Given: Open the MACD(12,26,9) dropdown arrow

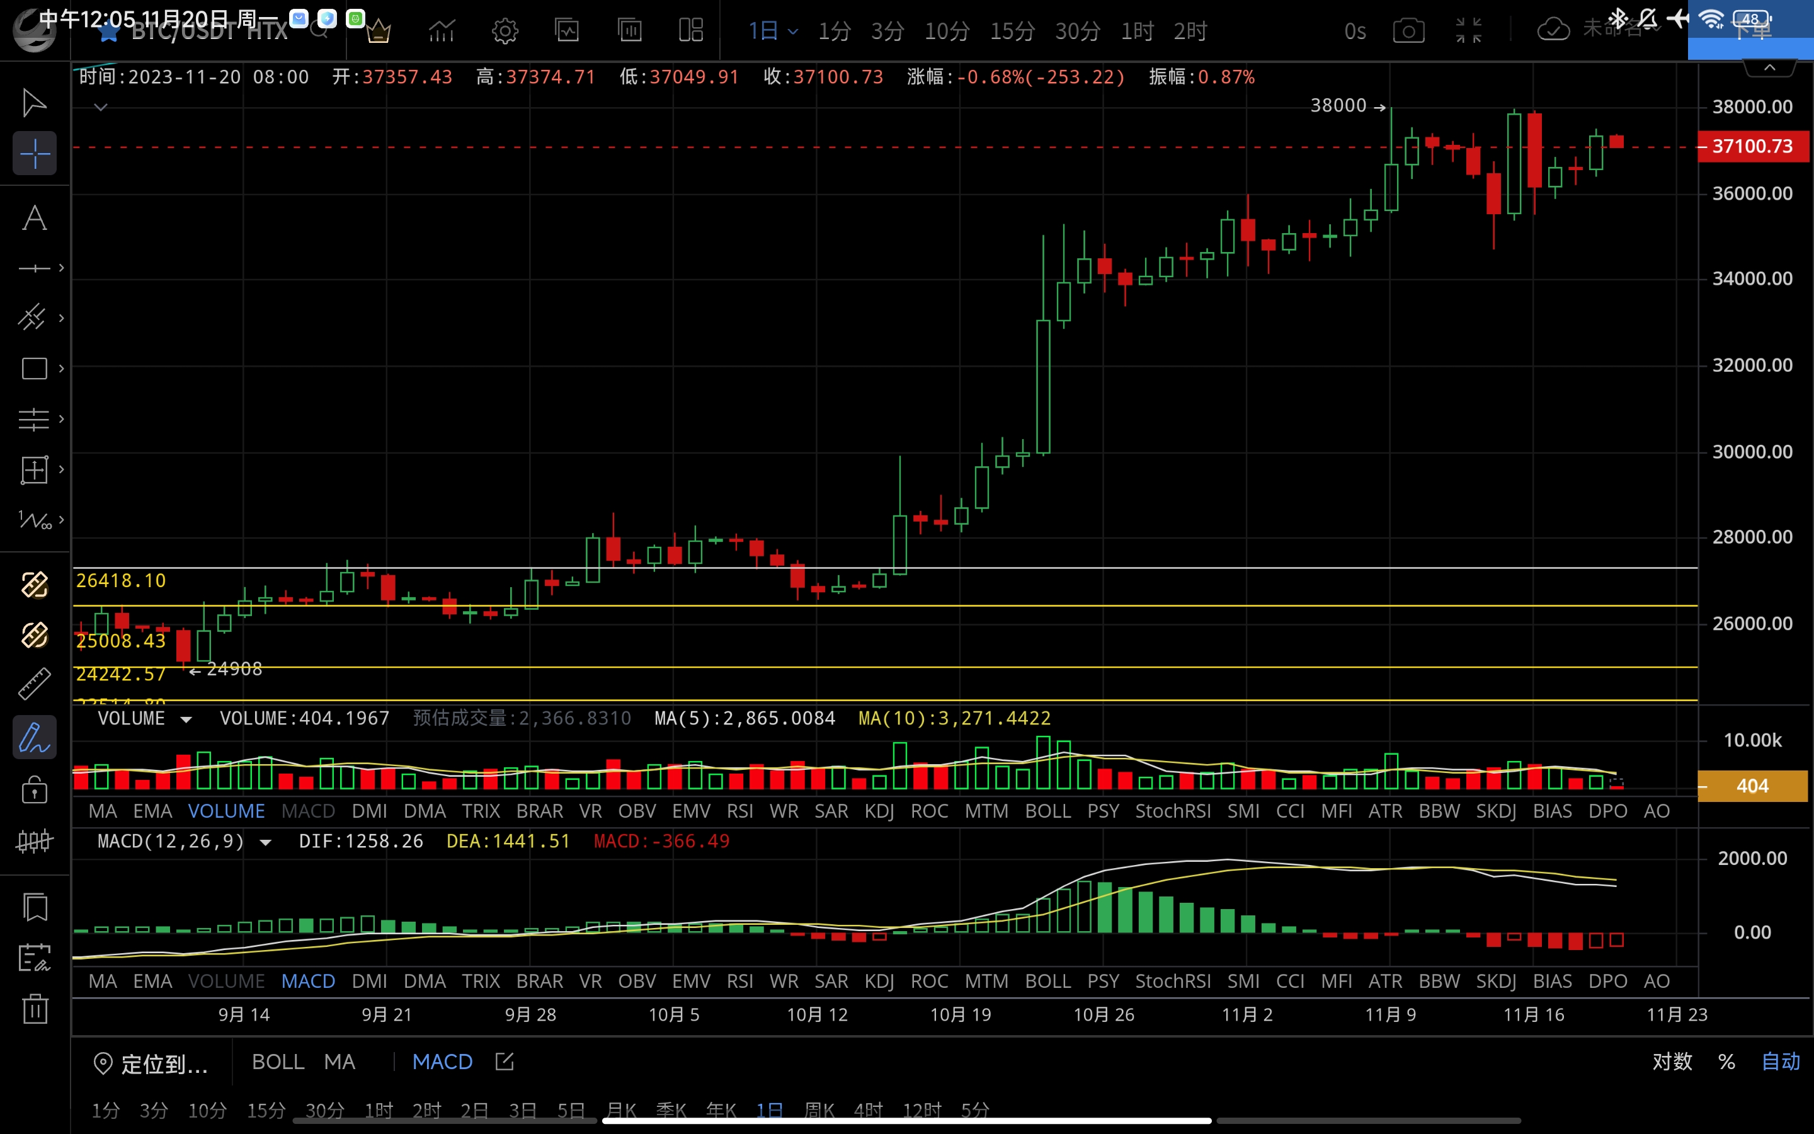Looking at the screenshot, I should coord(265,842).
